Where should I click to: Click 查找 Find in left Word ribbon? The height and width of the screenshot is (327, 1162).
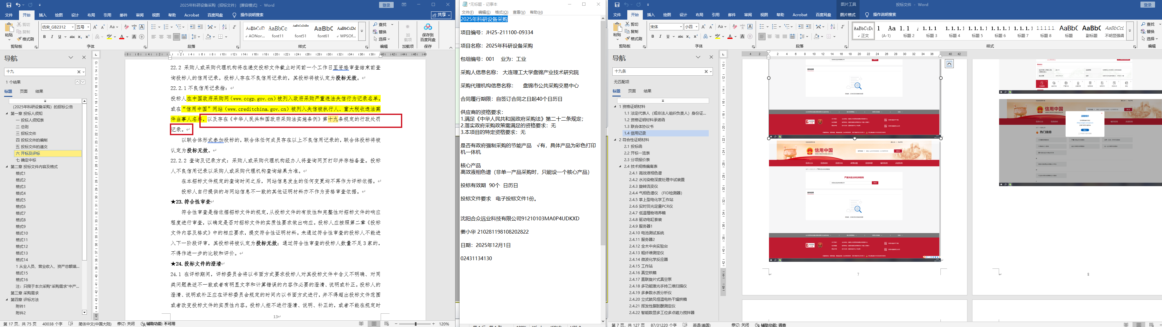coord(380,24)
